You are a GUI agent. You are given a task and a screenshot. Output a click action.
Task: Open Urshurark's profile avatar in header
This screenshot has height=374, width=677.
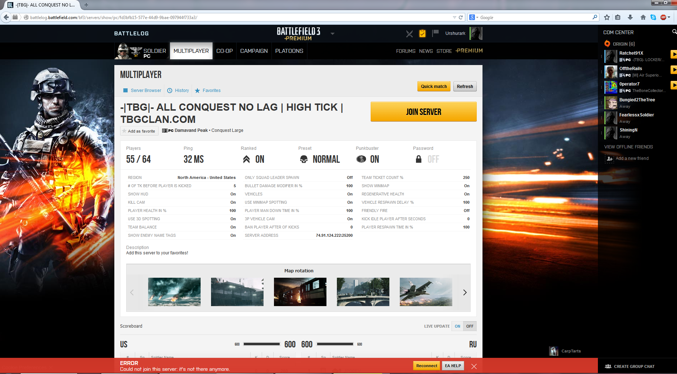(476, 33)
